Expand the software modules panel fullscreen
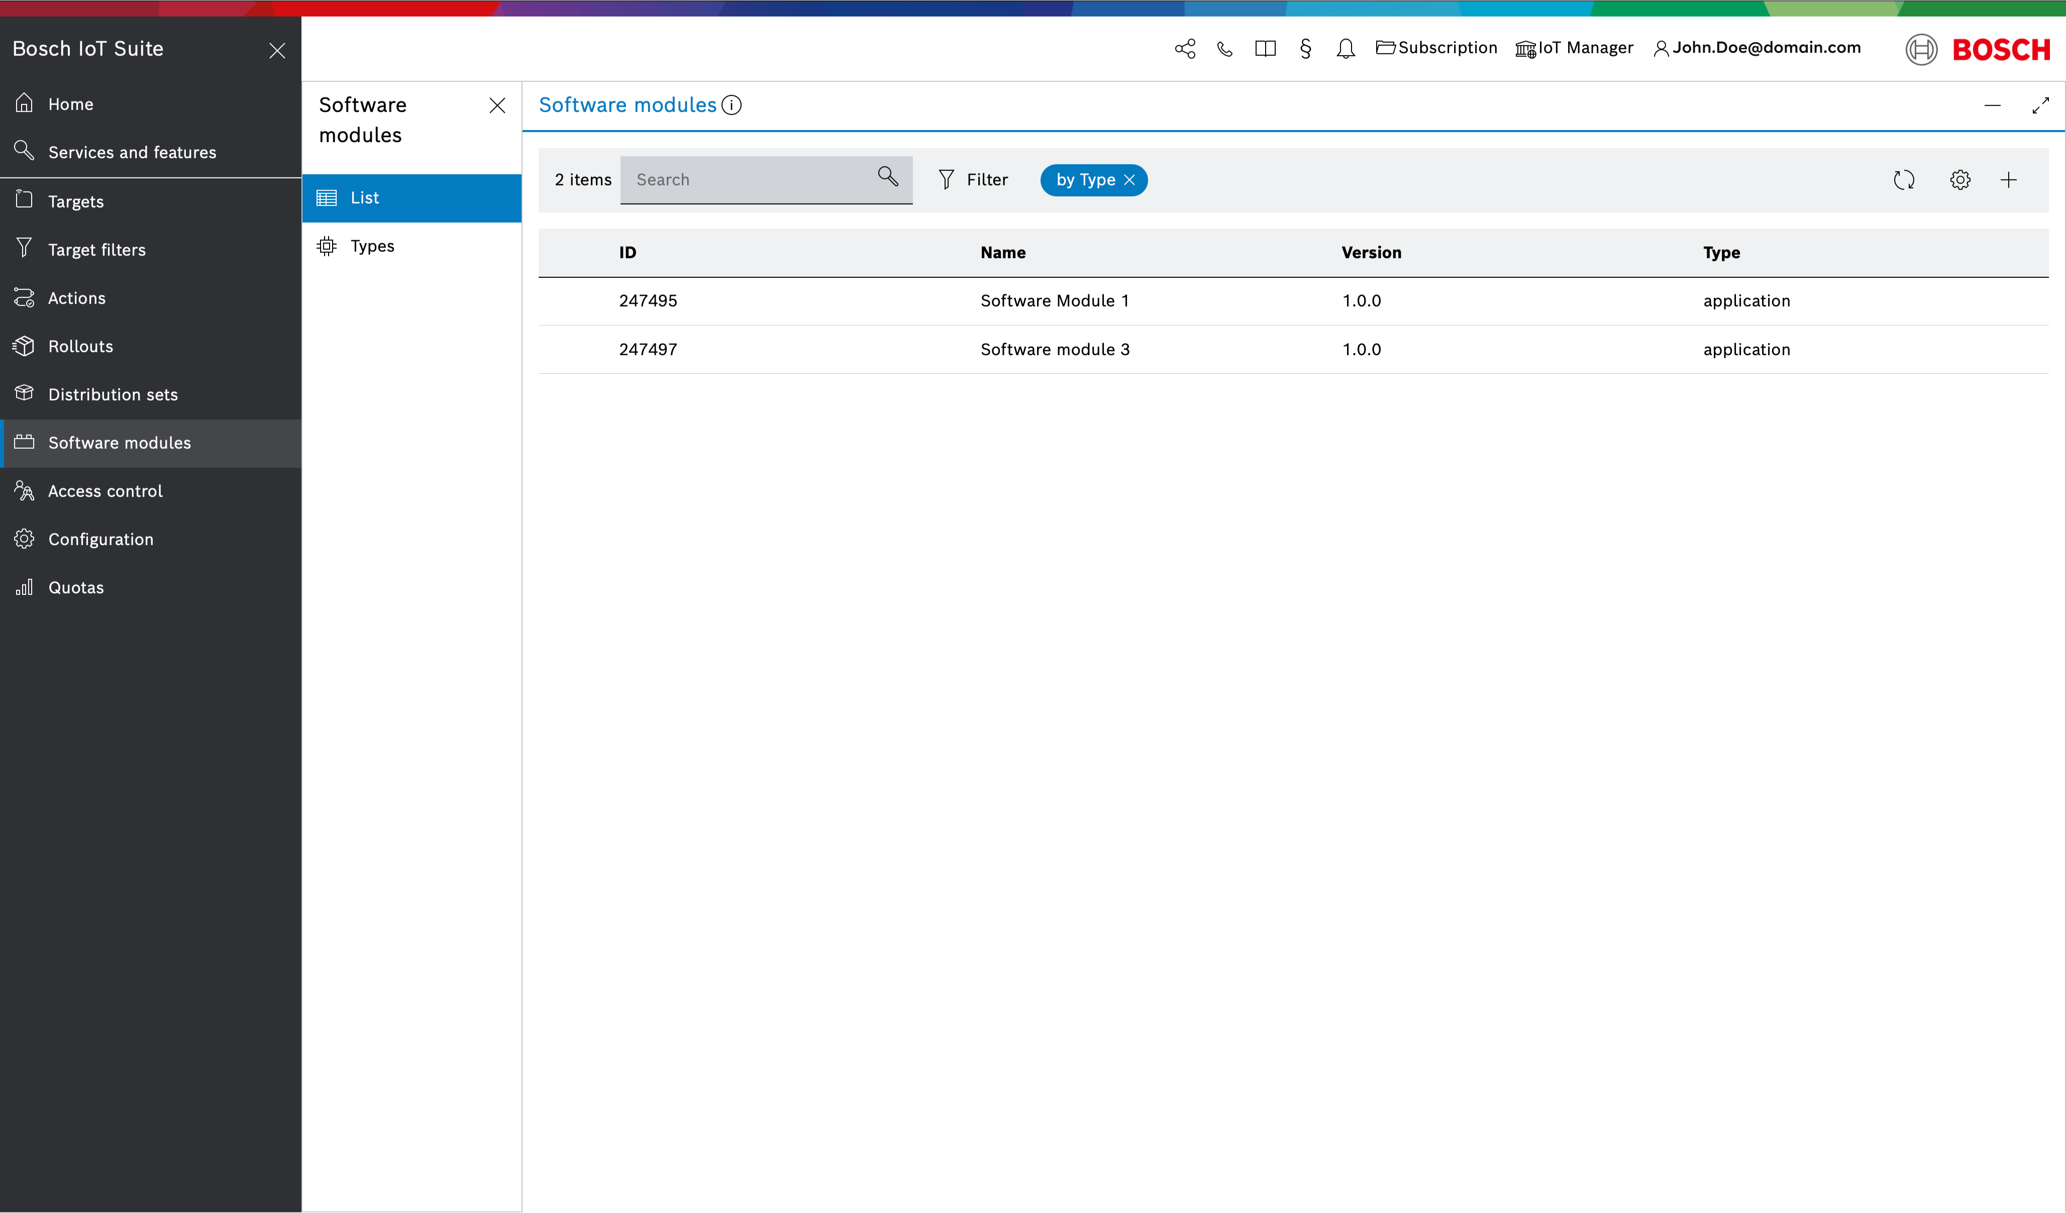This screenshot has height=1213, width=2066. coord(2040,106)
